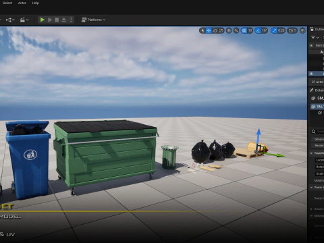Click the Stop simulation button
The height and width of the screenshot is (243, 324).
pyautogui.click(x=57, y=20)
